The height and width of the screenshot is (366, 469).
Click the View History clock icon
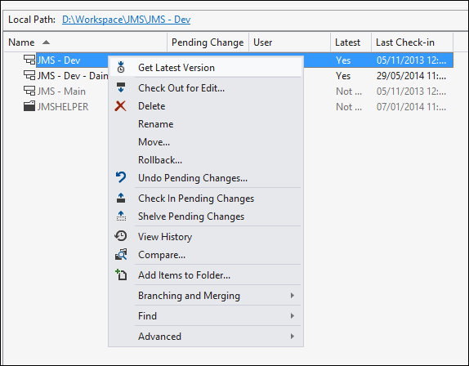121,236
